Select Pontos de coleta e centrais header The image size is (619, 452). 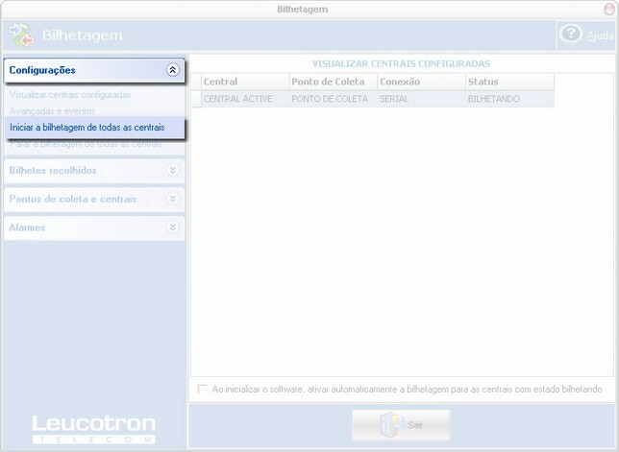click(x=94, y=199)
